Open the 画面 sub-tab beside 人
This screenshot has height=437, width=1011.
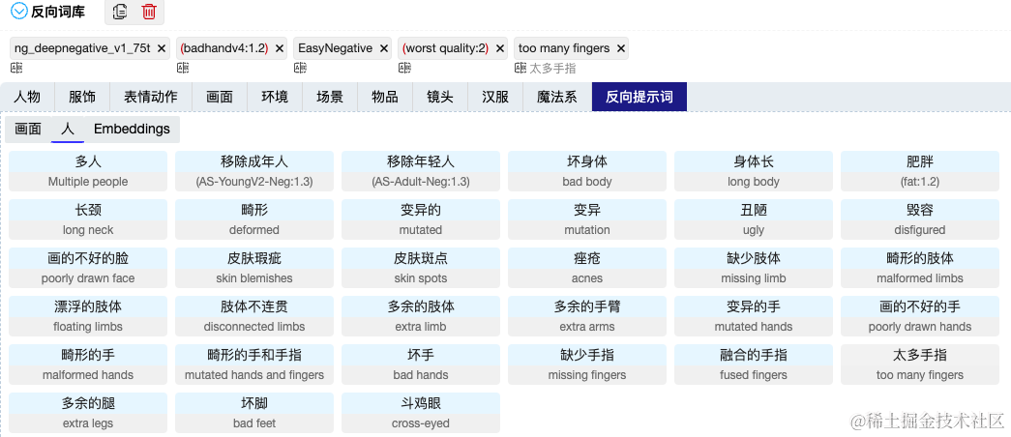tap(28, 129)
